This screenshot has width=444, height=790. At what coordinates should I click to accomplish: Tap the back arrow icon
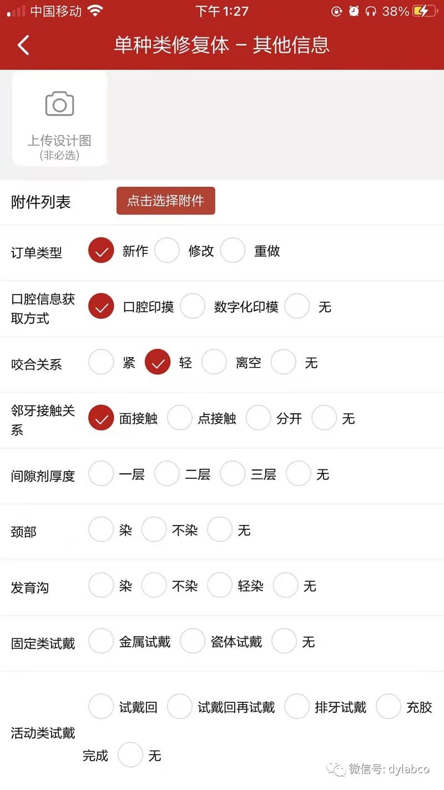coord(23,45)
